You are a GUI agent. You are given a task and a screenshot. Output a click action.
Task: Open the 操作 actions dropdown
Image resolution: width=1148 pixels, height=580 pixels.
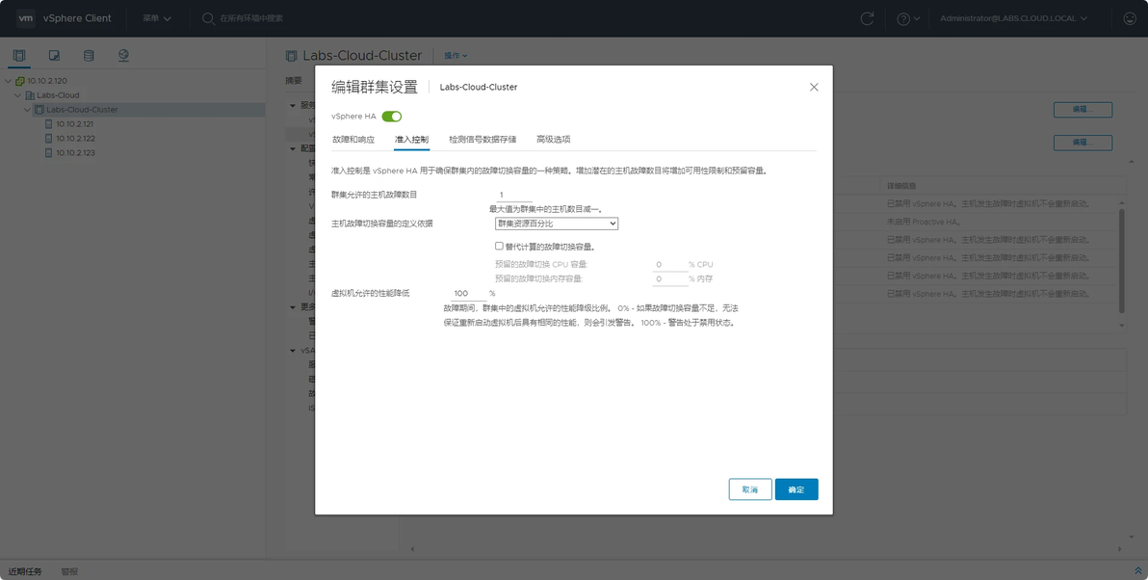(456, 56)
